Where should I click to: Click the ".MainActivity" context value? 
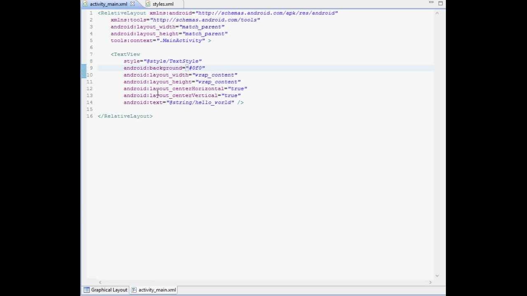[x=180, y=41]
